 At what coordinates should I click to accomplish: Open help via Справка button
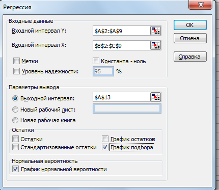click(190, 57)
